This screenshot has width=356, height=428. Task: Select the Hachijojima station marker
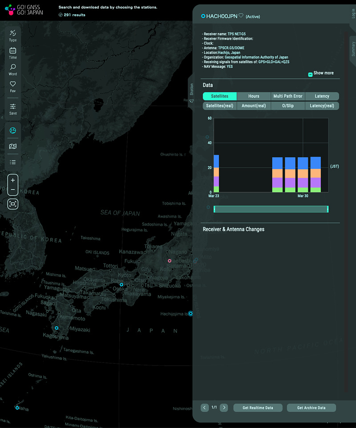point(190,313)
